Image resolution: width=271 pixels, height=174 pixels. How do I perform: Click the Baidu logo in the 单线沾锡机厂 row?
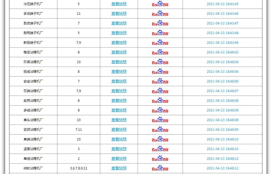[160, 158]
